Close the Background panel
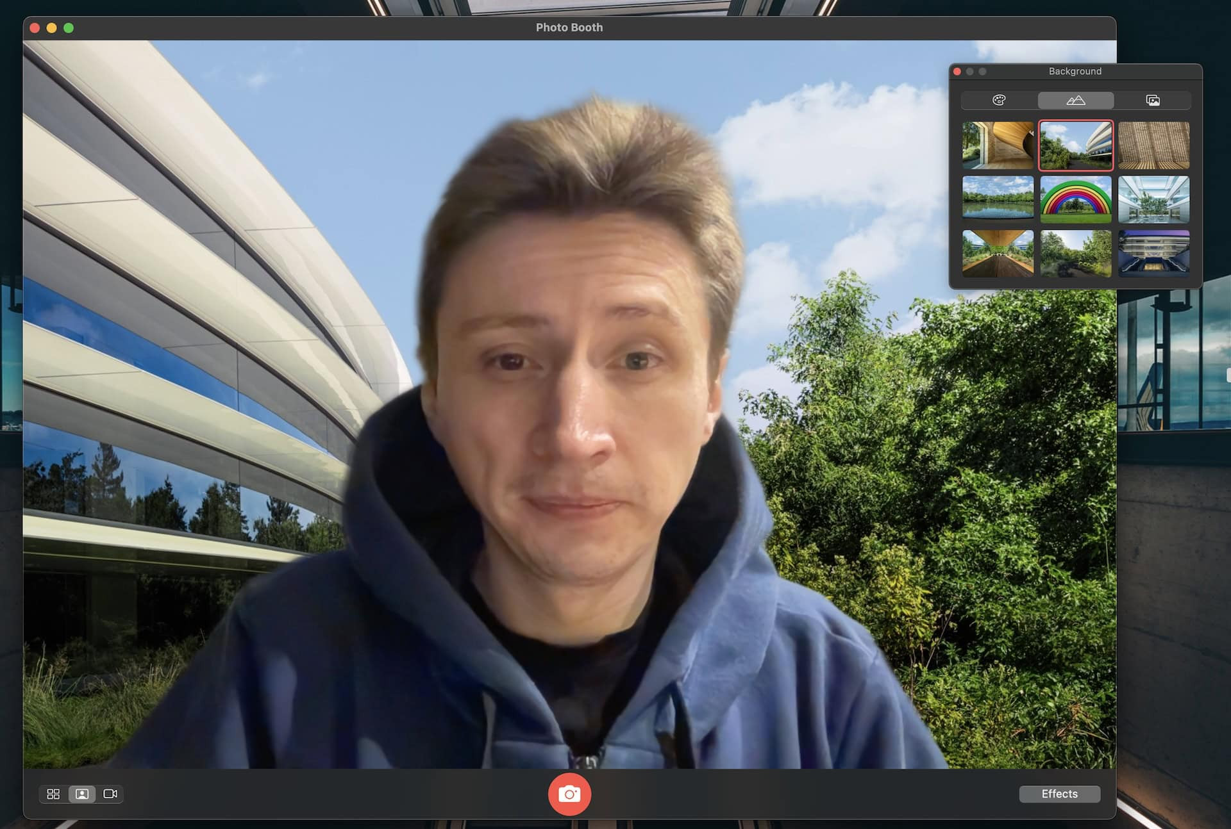The height and width of the screenshot is (829, 1231). [957, 72]
